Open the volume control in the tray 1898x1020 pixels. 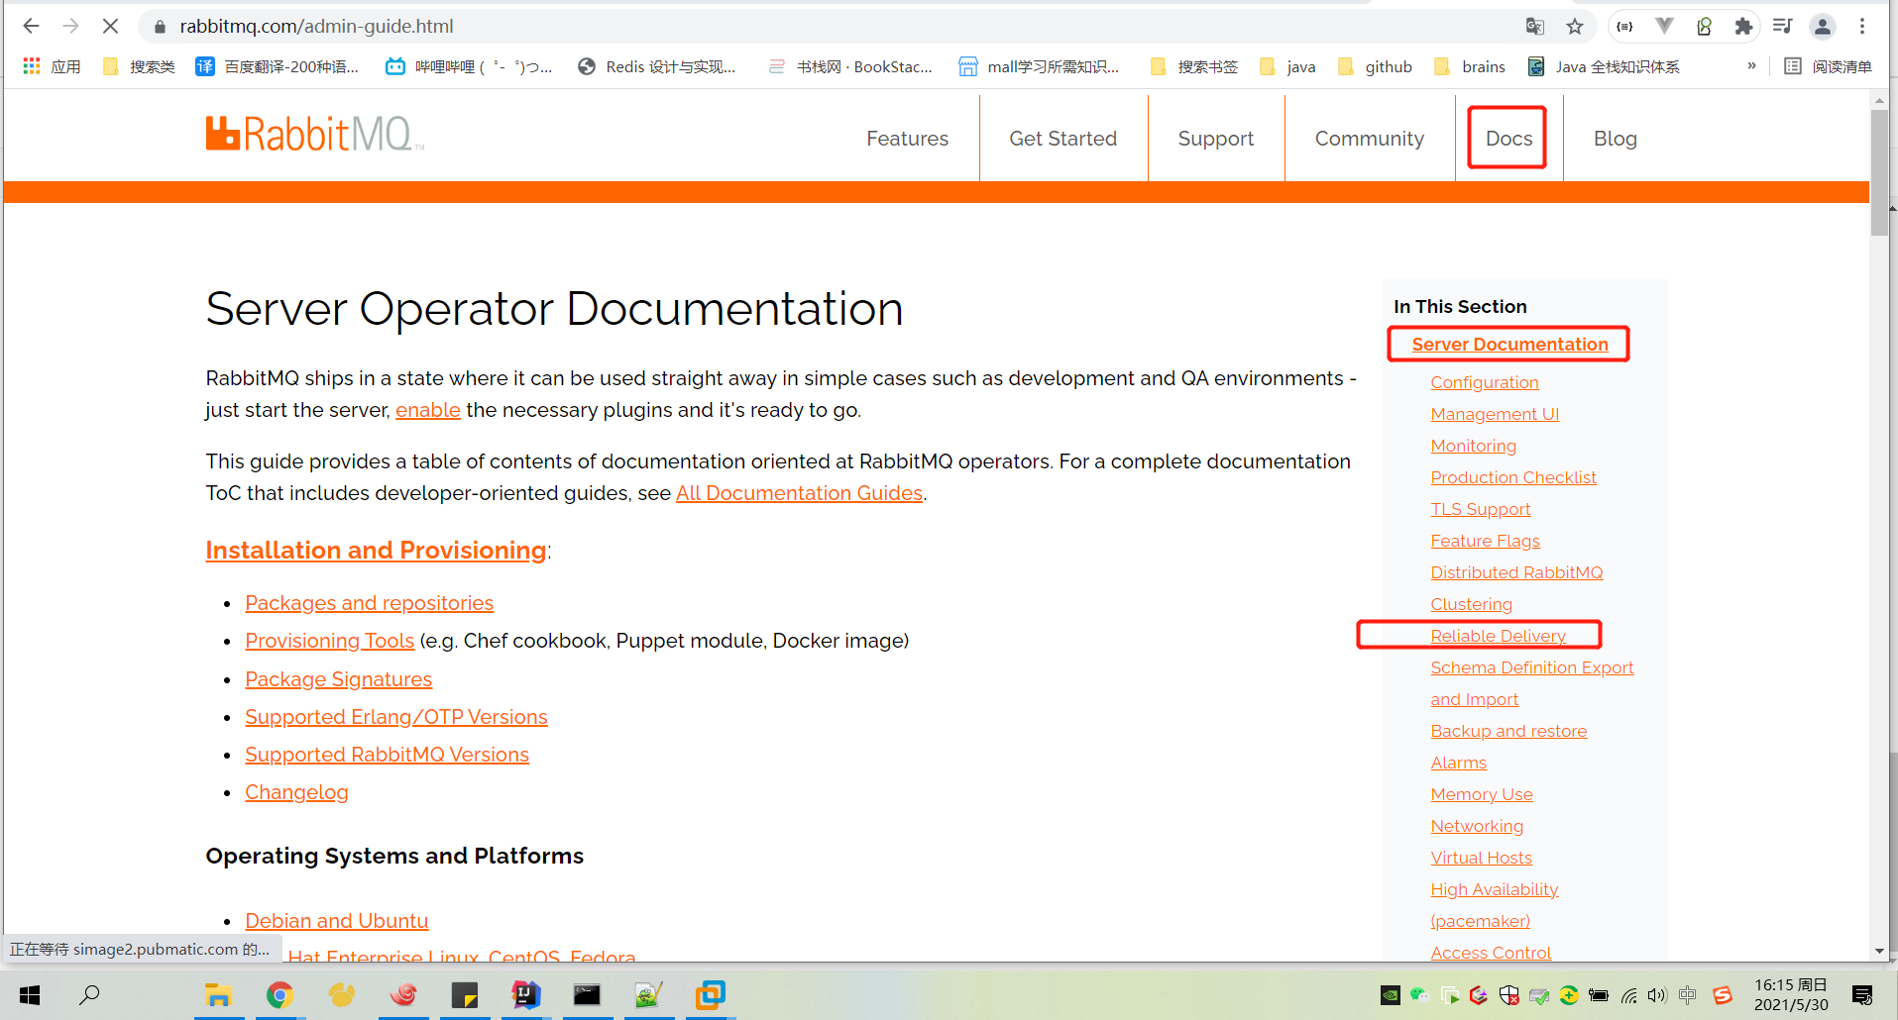[1657, 995]
